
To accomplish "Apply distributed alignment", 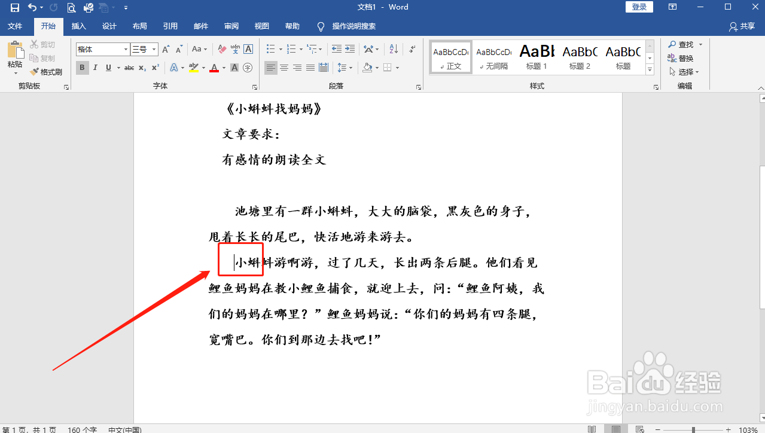I will [324, 68].
